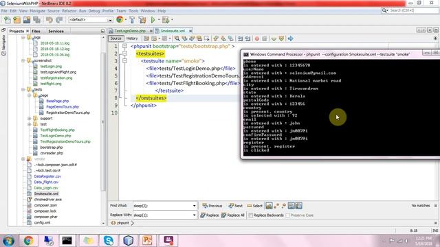Click the Windows Start button
Image resolution: width=440 pixels, height=247 pixels.
tap(8, 241)
